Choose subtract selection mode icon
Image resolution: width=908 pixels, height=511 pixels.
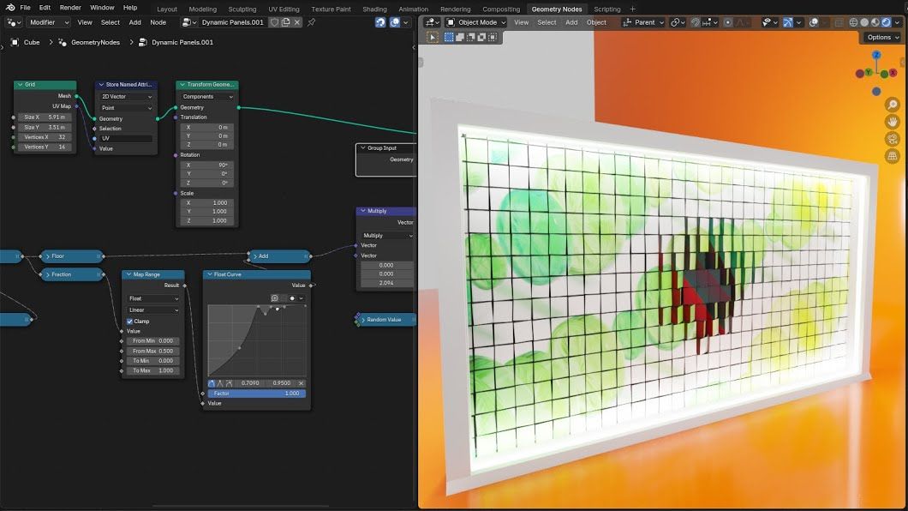tap(471, 37)
